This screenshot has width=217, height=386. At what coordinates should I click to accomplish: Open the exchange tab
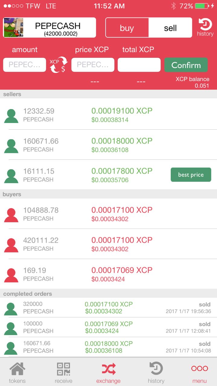coord(108,373)
